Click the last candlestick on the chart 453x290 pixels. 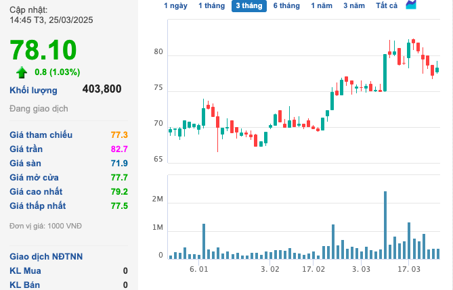[x=437, y=69]
